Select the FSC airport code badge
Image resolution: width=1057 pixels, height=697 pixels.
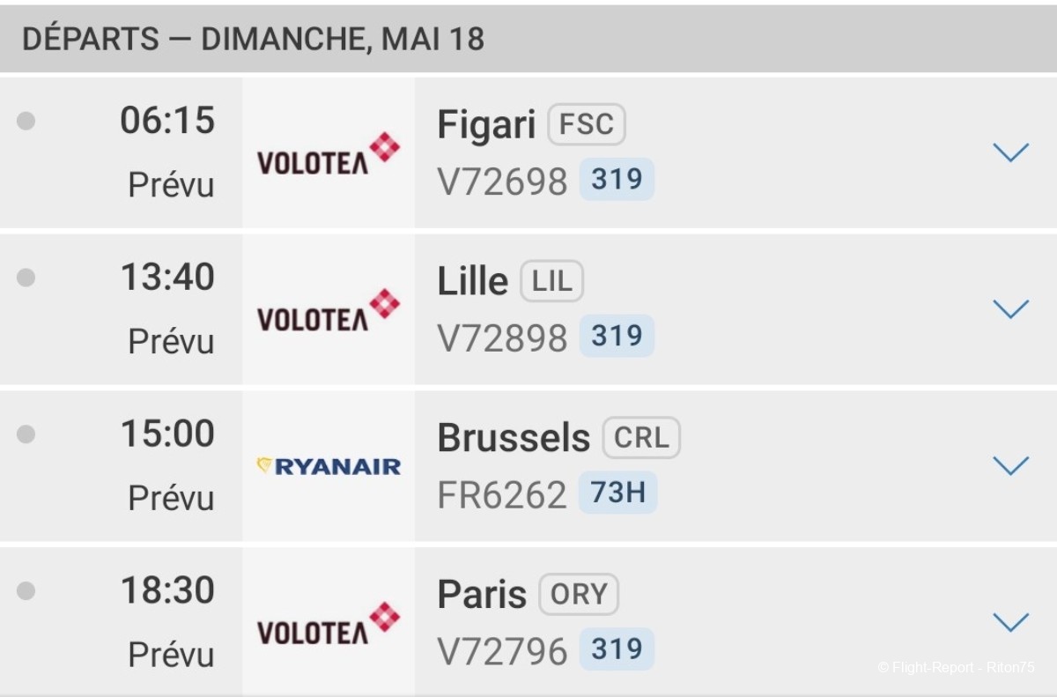pos(587,124)
